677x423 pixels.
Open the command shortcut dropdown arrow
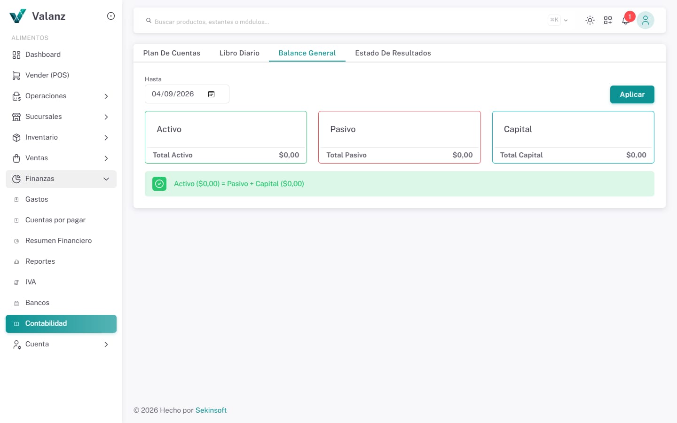[x=566, y=20]
